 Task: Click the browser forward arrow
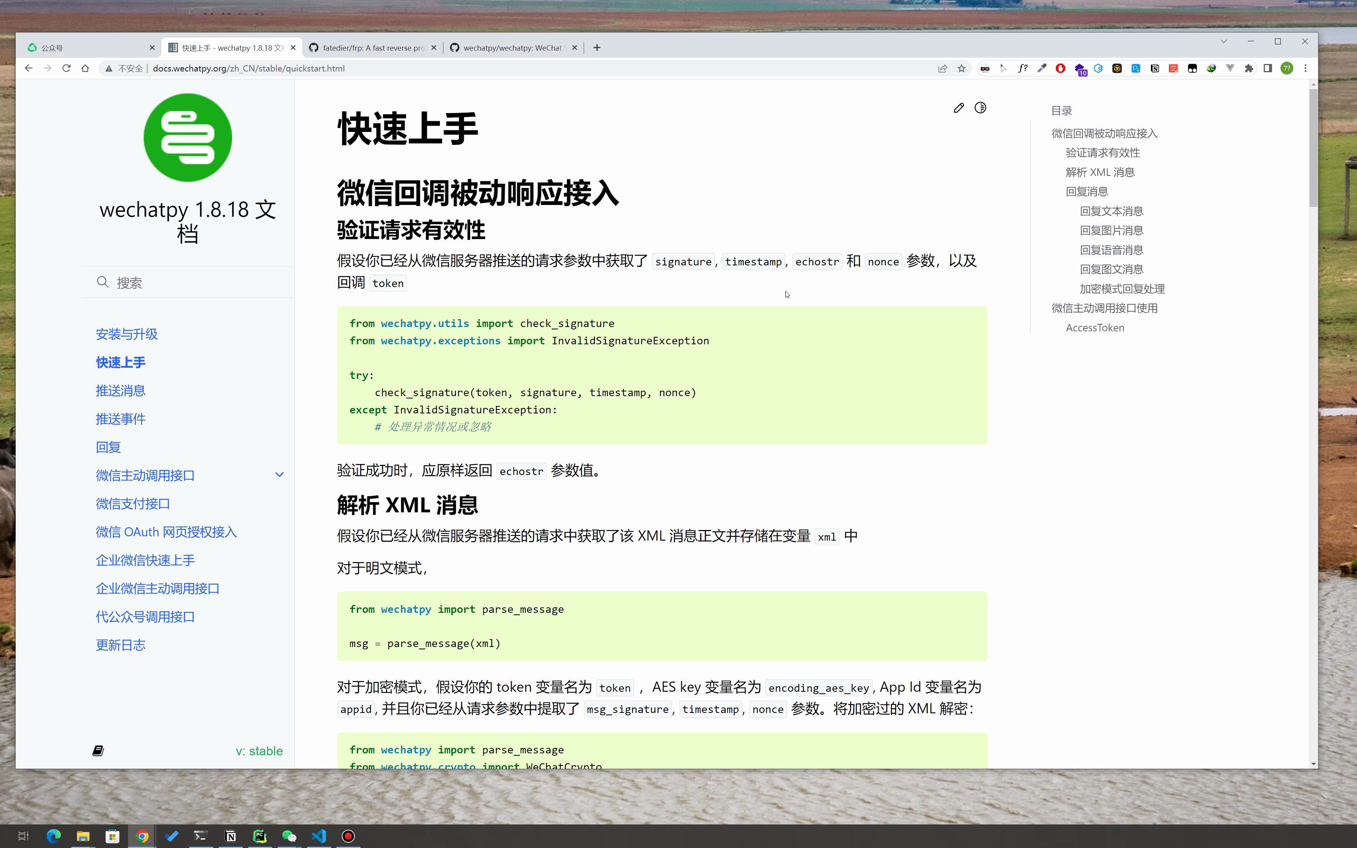pos(48,68)
